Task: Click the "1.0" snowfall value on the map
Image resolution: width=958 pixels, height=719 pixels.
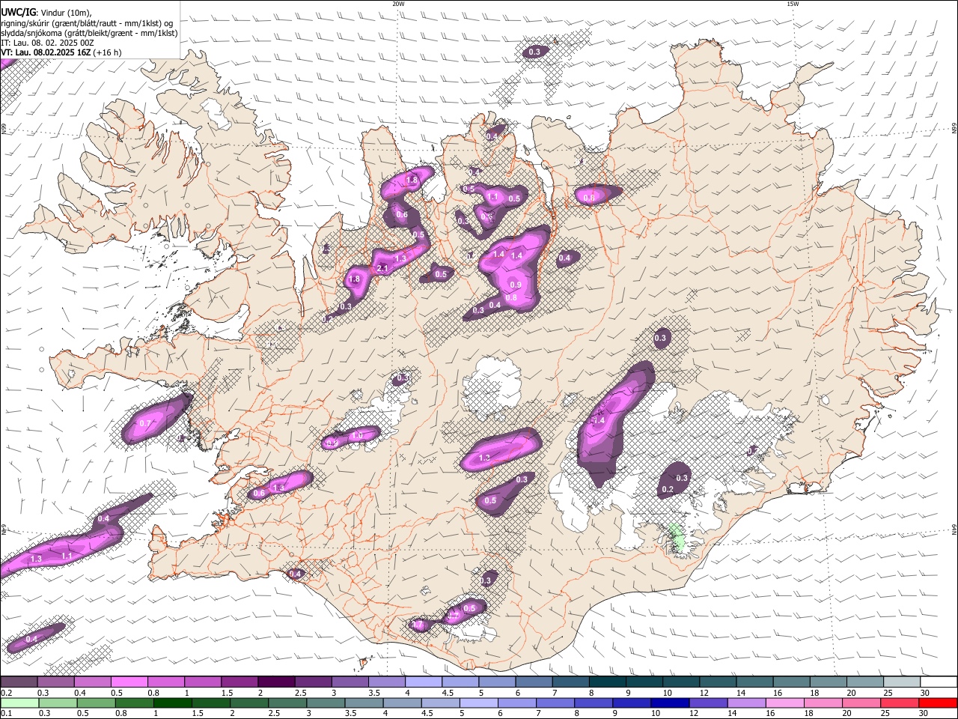Action: [x=357, y=436]
